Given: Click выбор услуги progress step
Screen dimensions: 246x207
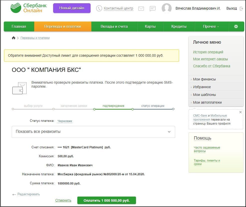Looking at the screenshot, I should click(33, 106).
